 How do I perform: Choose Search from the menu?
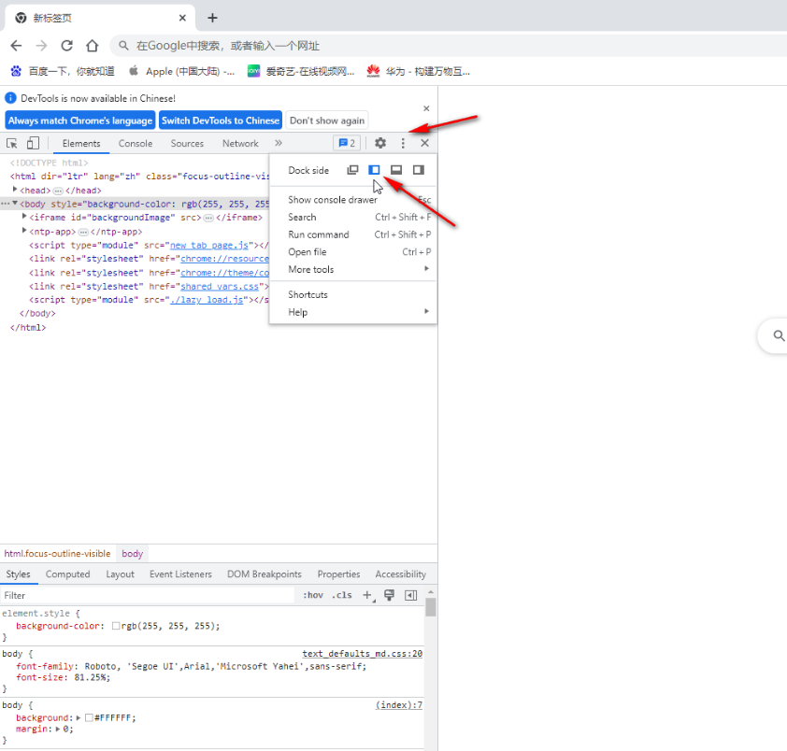(353, 218)
